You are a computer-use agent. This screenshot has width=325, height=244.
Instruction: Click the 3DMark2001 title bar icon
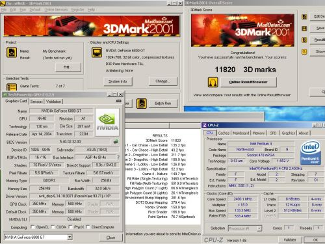[x=3, y=3]
